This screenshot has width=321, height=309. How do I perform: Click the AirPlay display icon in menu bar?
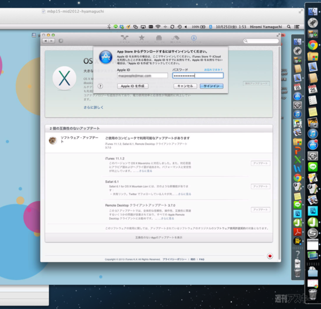point(143,27)
